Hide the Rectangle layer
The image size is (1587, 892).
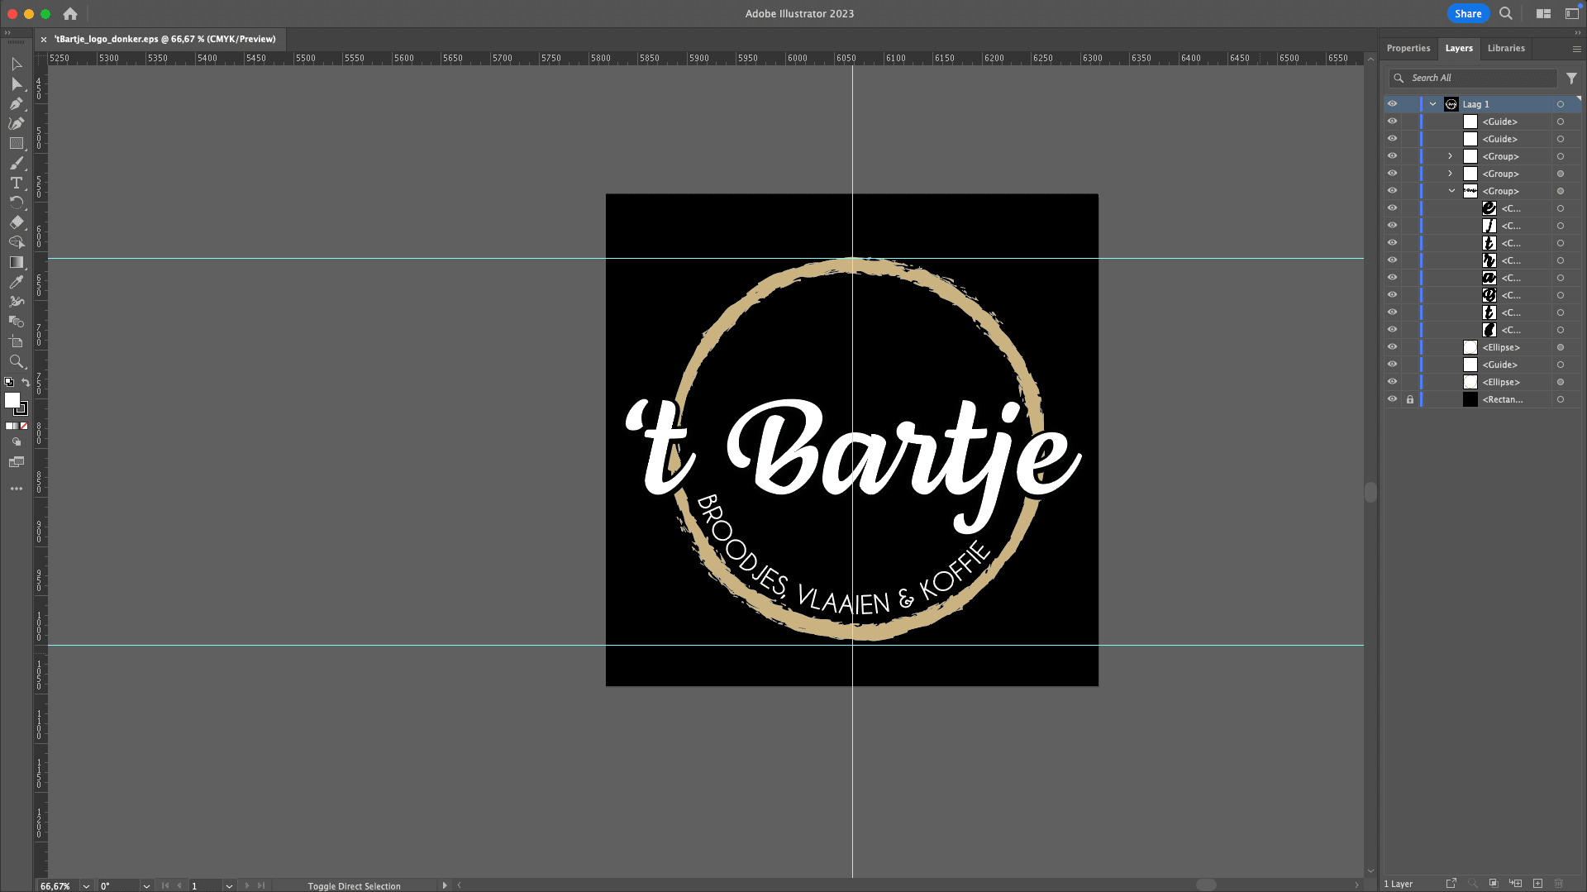1392,399
